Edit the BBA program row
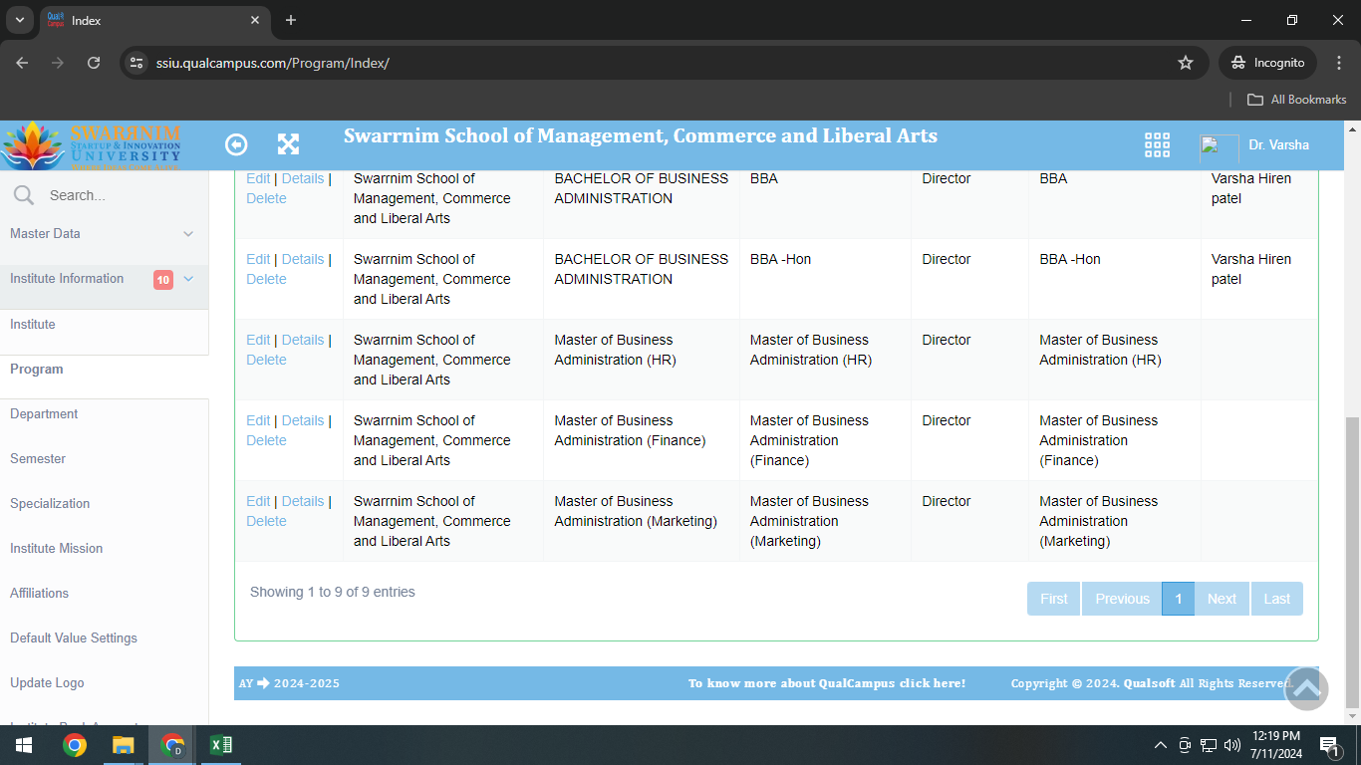Viewport: 1361px width, 765px height. 258,178
